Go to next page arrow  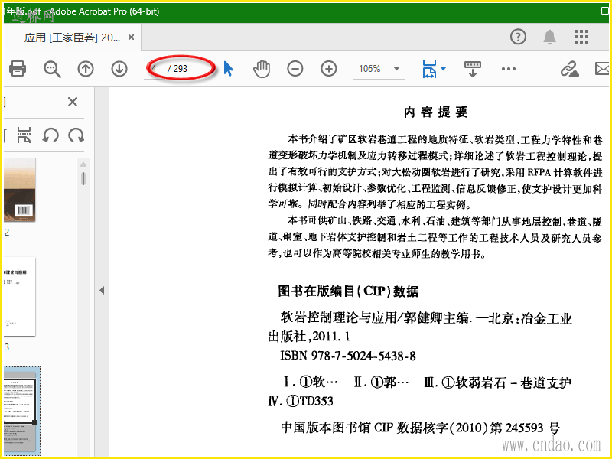point(119,69)
